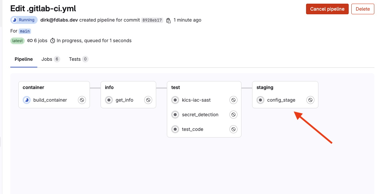Viewport: 377px width, 194px height.
Task: Copy the commit SHA to clipboard
Action: 169,20
